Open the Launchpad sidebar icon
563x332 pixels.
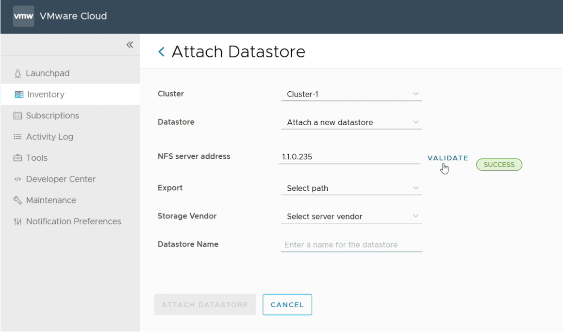[x=17, y=73]
